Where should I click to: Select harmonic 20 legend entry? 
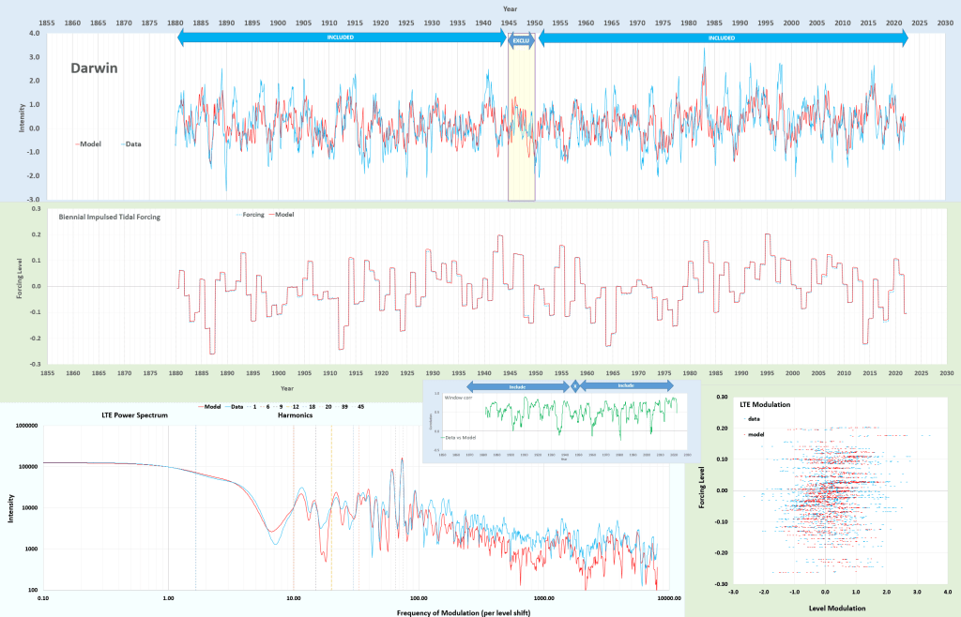328,406
